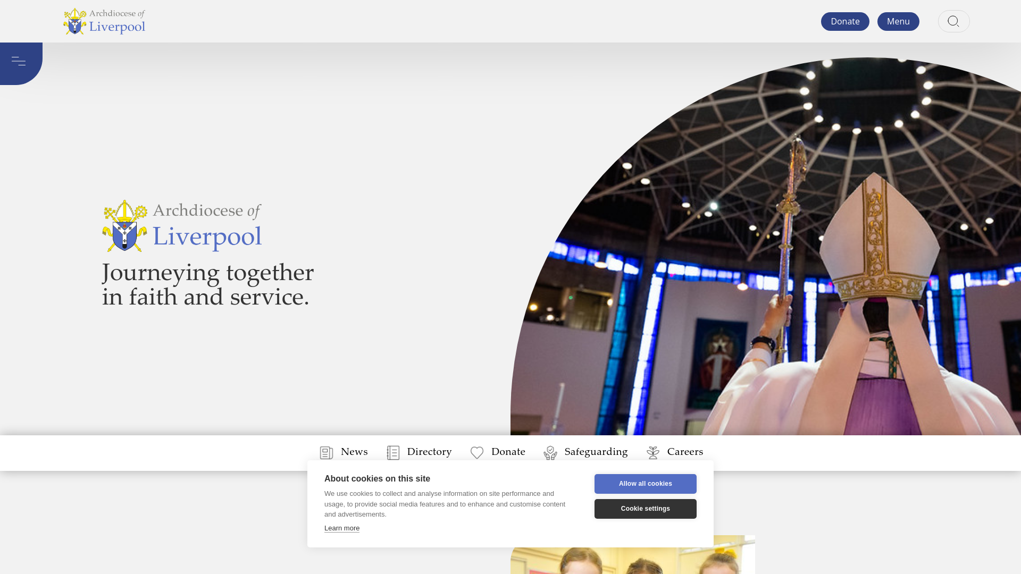Go to News quick link

click(354, 452)
